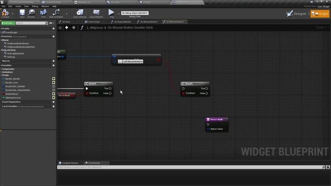Click the search magnifier in My Blueprint panel

point(47,23)
